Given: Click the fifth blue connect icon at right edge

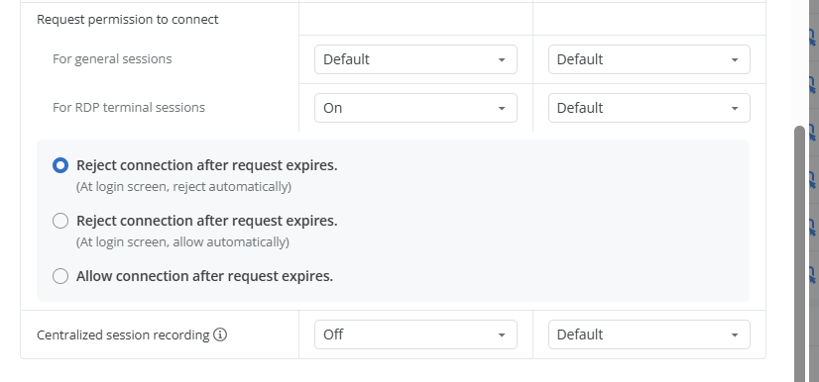Looking at the screenshot, I should coord(812,228).
